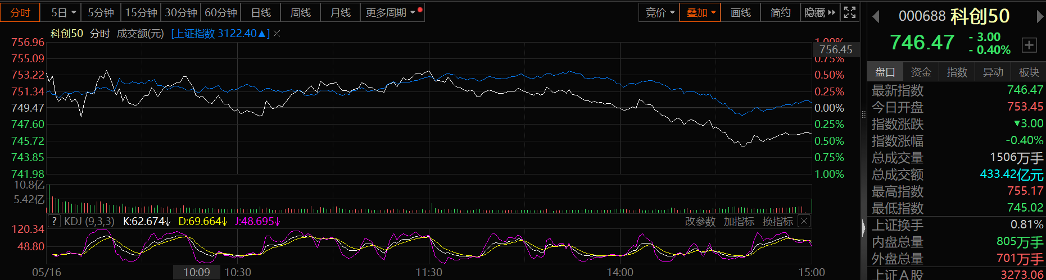Open the 盘口 tab
Screen dimensions: 1046x280
pos(885,72)
